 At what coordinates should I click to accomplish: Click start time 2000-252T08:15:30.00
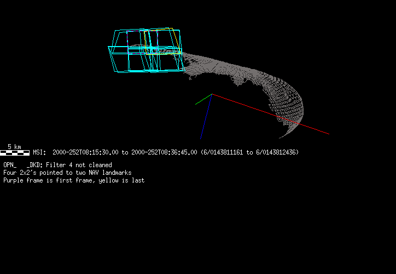[x=85, y=152]
